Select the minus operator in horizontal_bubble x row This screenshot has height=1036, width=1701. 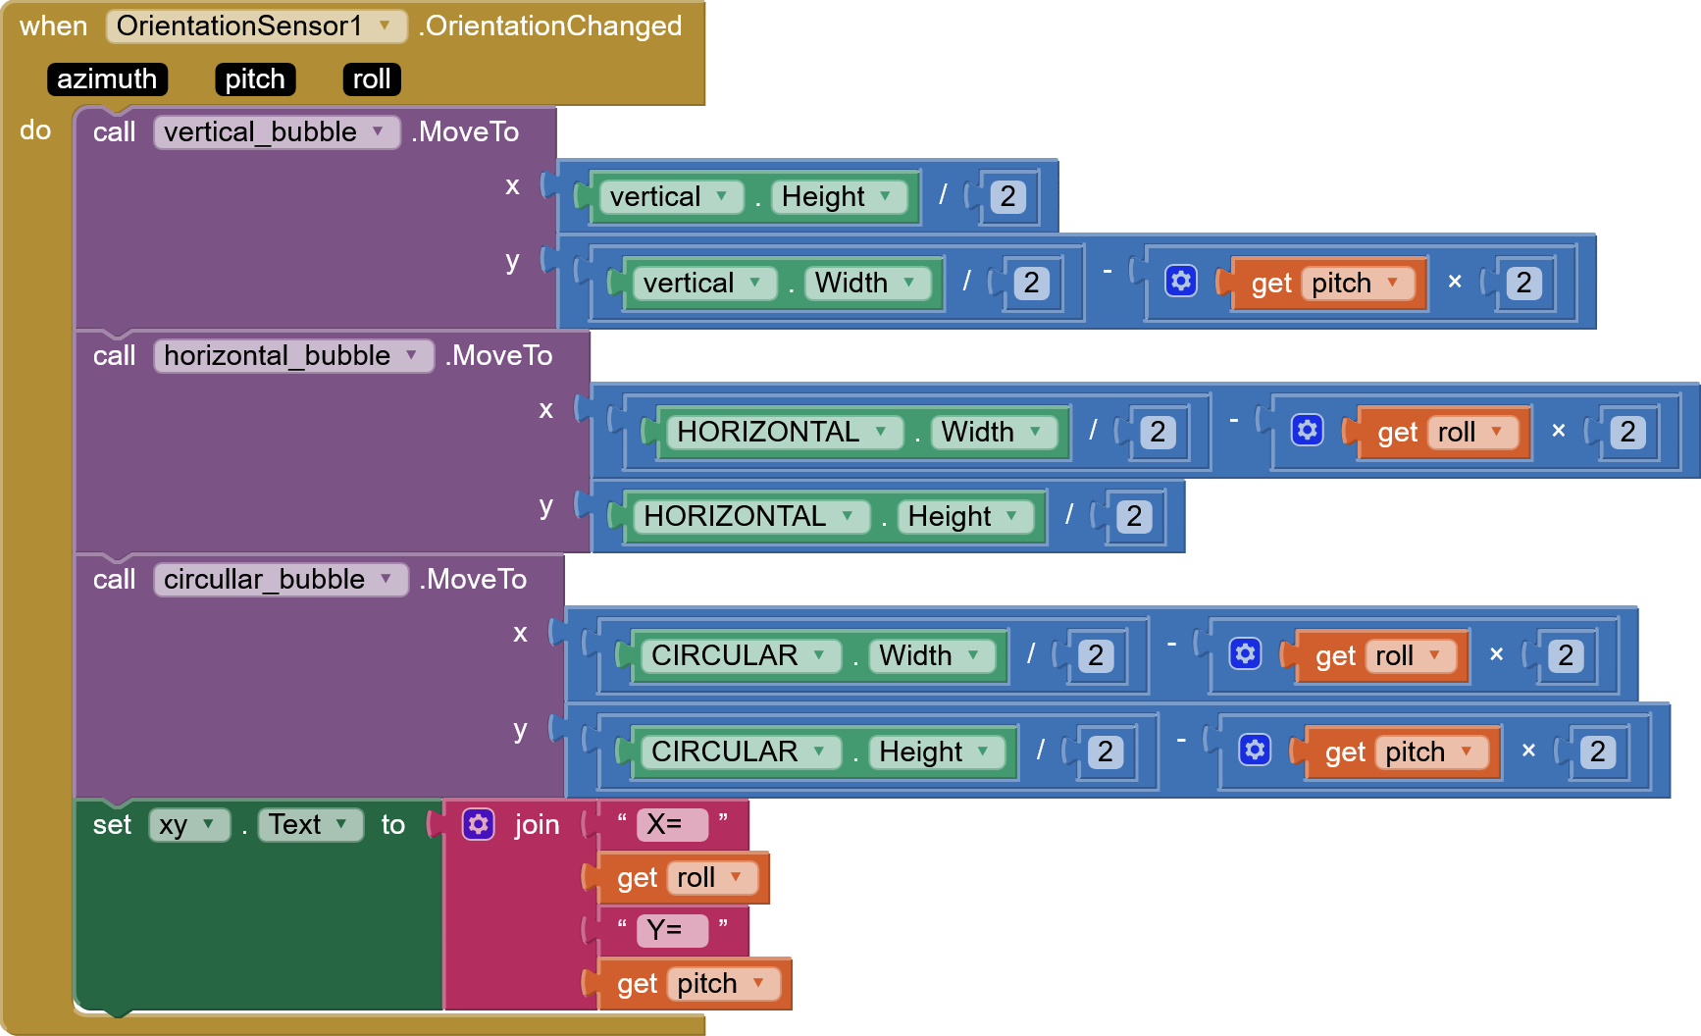1234,419
